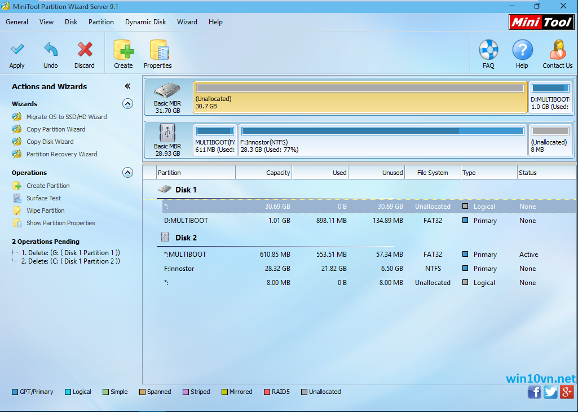Click the Wipe Partition operation icon
Image resolution: width=578 pixels, height=412 pixels.
17,211
